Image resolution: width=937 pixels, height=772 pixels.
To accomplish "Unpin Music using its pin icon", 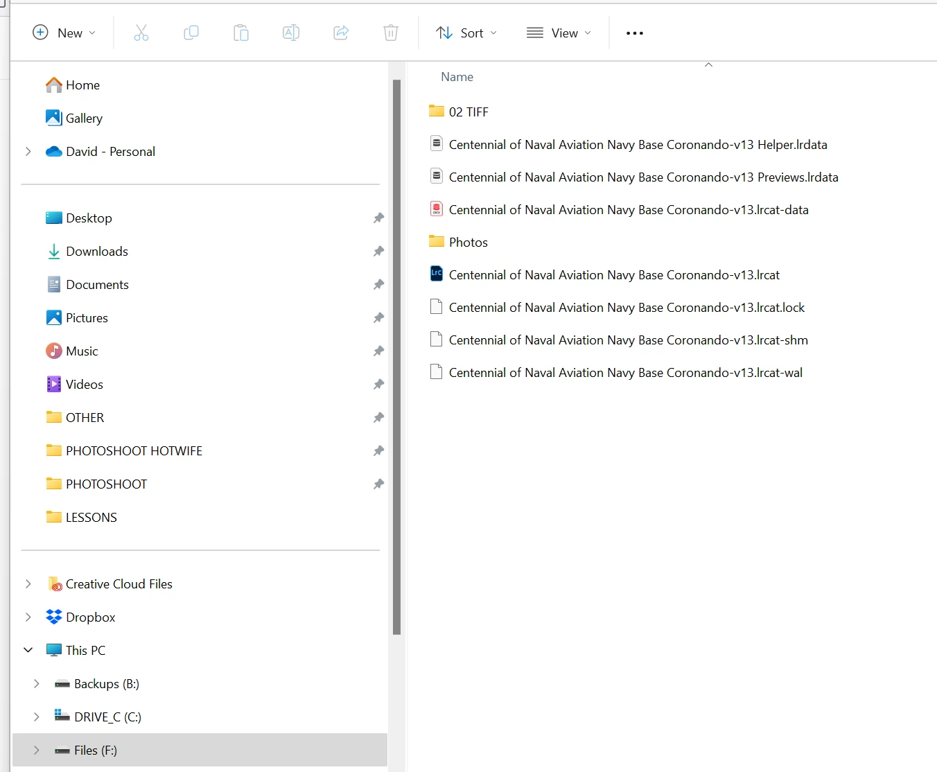I will [x=378, y=351].
